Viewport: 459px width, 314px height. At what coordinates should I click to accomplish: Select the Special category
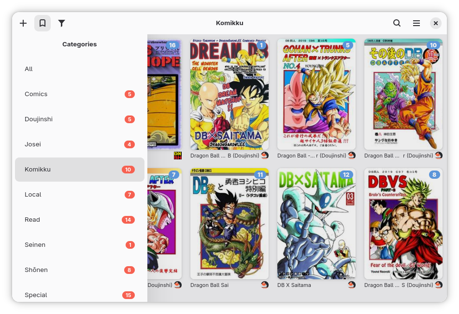coord(80,294)
